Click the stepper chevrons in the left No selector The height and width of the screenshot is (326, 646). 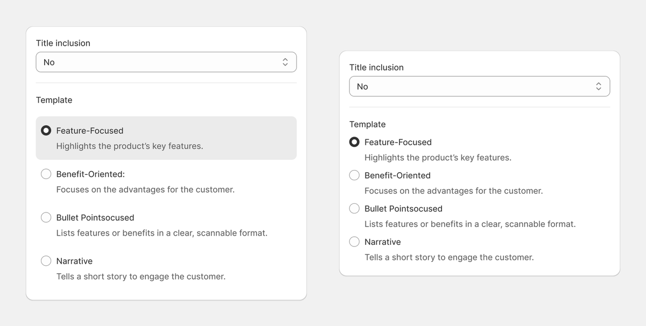pyautogui.click(x=285, y=62)
